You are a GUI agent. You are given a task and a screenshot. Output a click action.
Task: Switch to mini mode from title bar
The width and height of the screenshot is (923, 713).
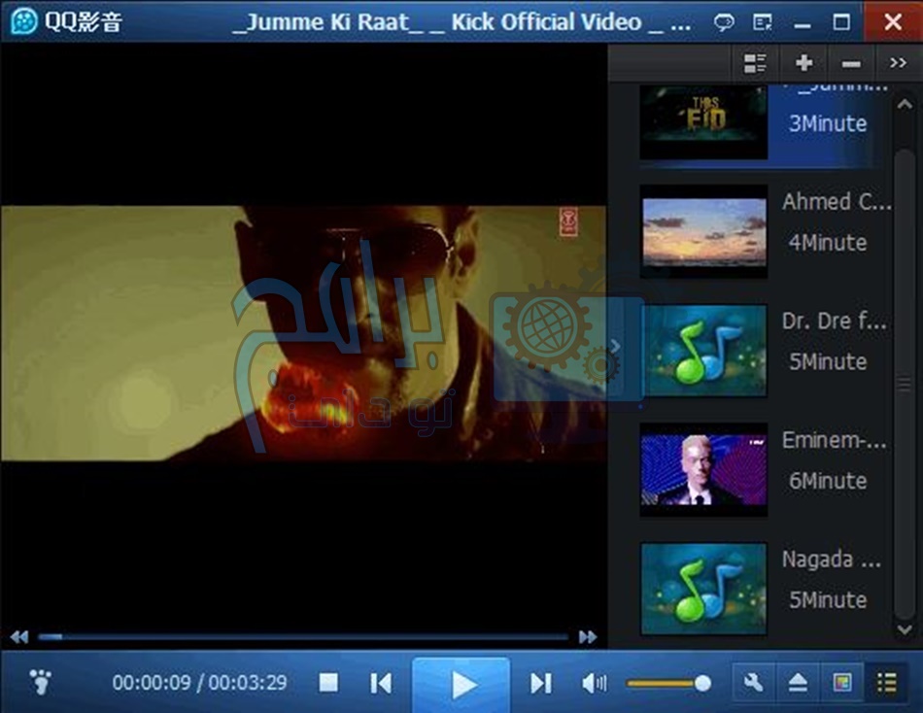coord(763,22)
